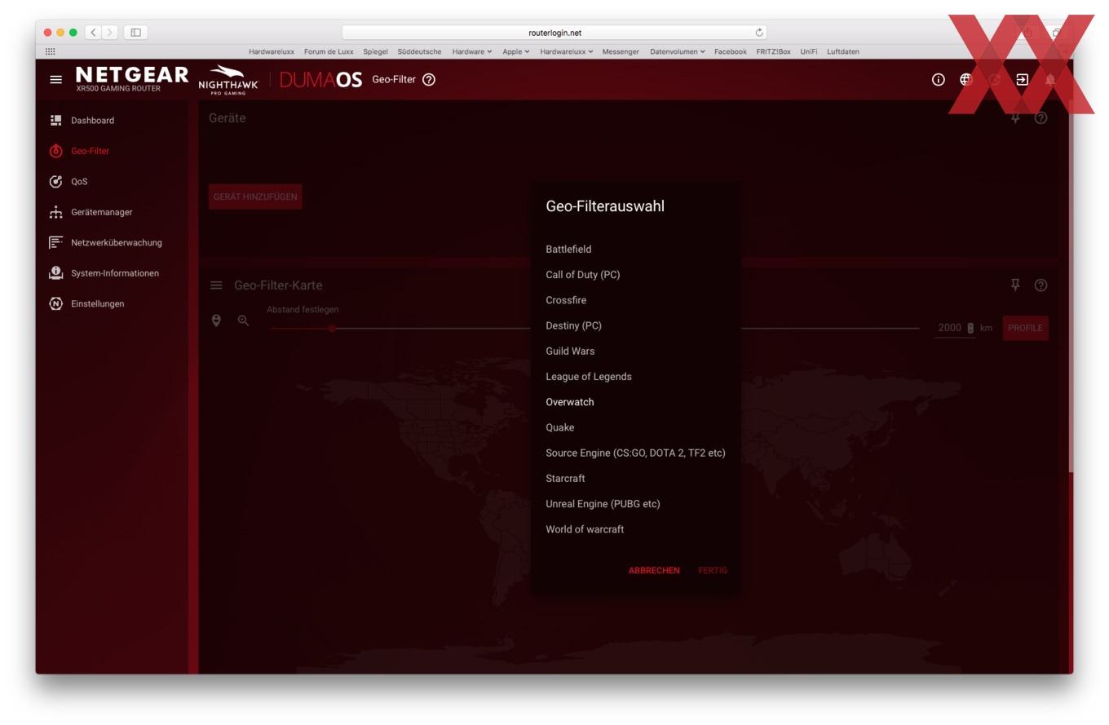The height and width of the screenshot is (725, 1109).
Task: Open the Facebook bookmark
Action: [730, 51]
